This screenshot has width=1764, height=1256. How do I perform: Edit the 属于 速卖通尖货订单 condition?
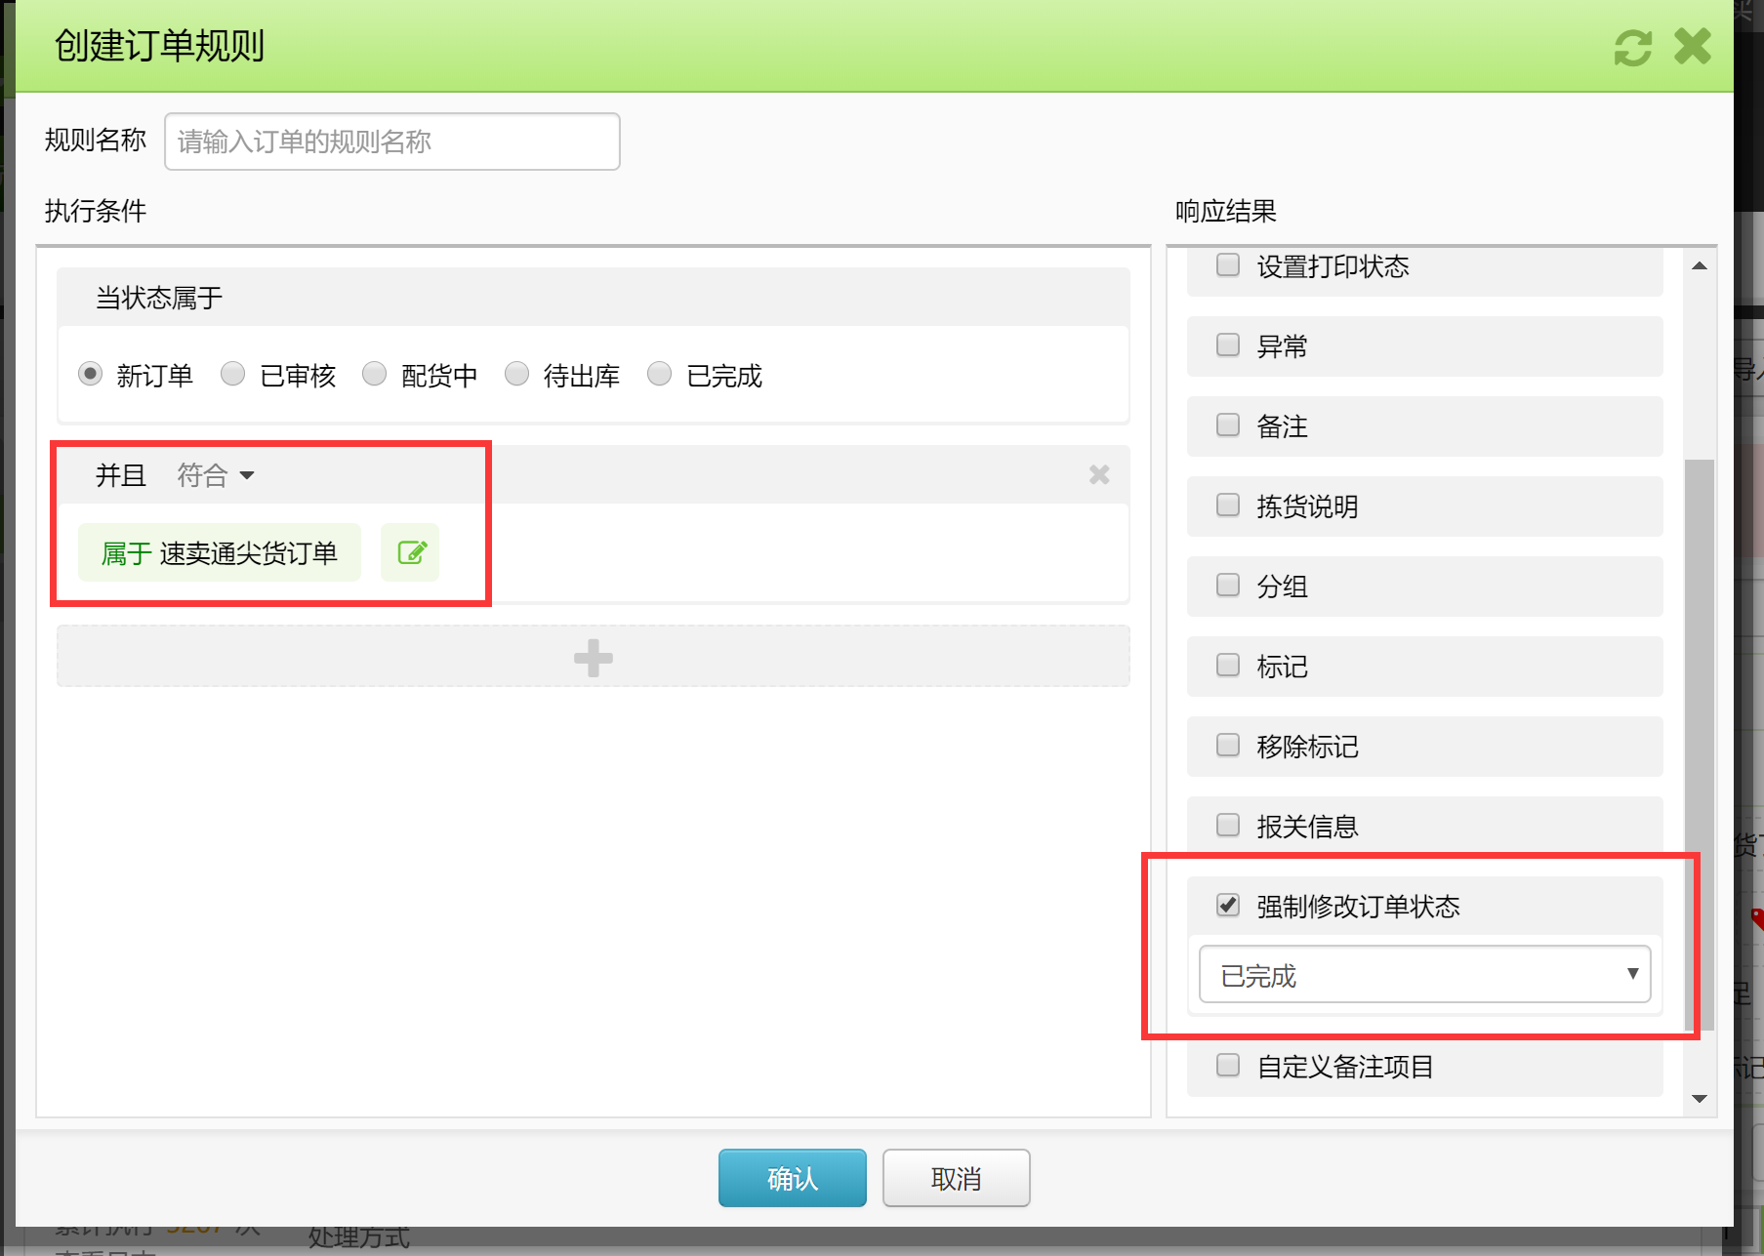[x=410, y=552]
